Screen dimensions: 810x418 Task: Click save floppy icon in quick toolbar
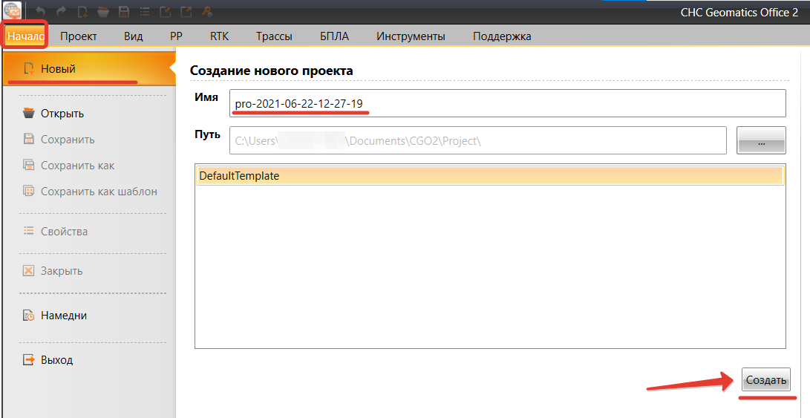tap(124, 12)
